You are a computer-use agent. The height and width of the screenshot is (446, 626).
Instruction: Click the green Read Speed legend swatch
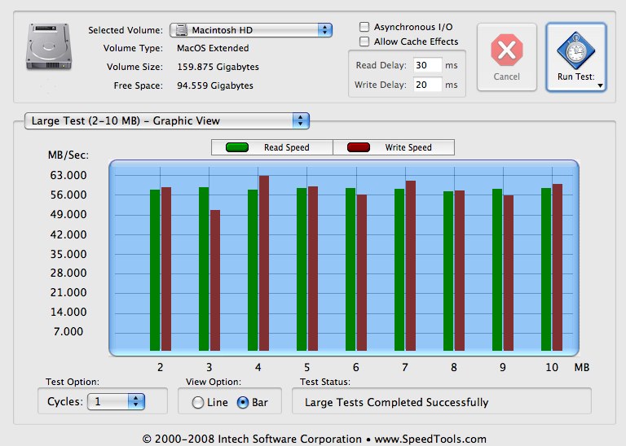(237, 147)
